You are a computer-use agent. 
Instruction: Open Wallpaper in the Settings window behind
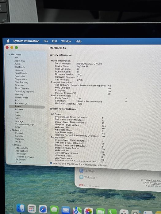coord(88,177)
